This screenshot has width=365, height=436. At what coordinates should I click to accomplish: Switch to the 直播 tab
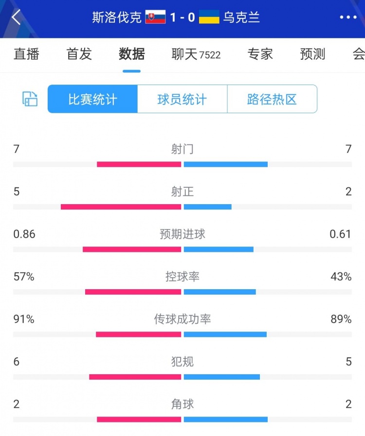26,54
